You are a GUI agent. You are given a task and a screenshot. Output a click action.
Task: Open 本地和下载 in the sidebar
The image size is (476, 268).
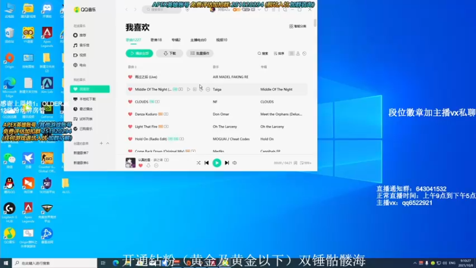84,99
